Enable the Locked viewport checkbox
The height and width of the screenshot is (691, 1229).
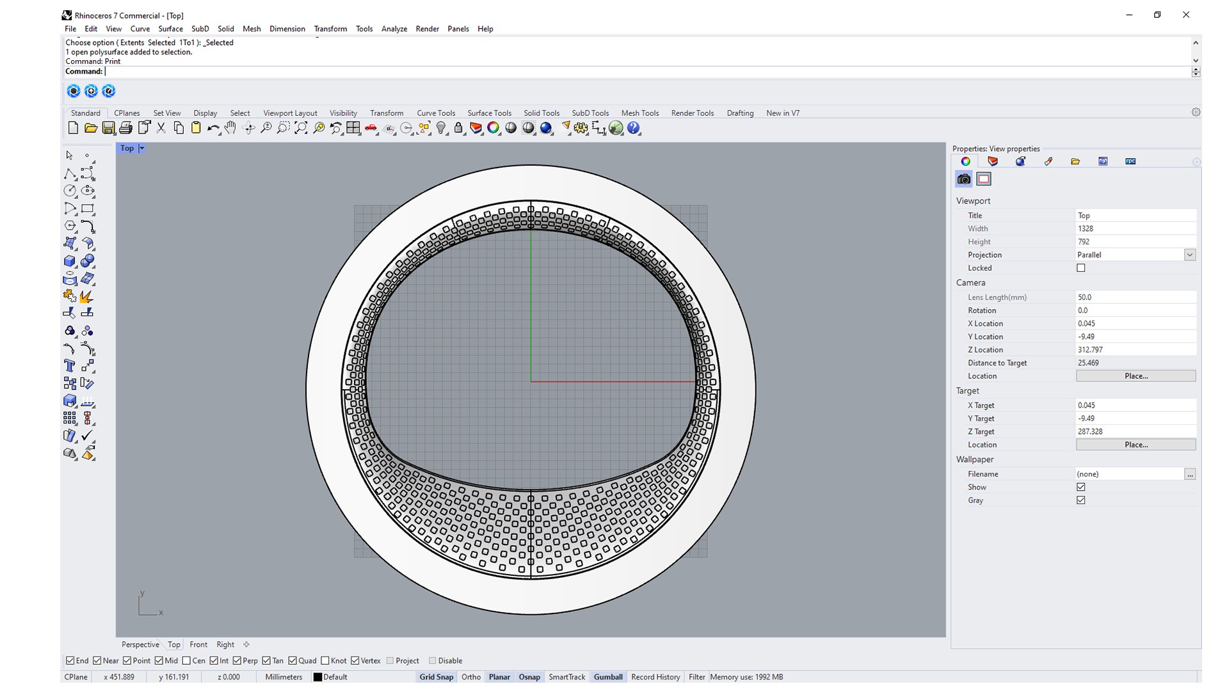(1081, 268)
